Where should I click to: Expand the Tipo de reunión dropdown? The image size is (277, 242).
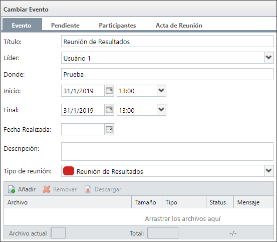point(268,171)
